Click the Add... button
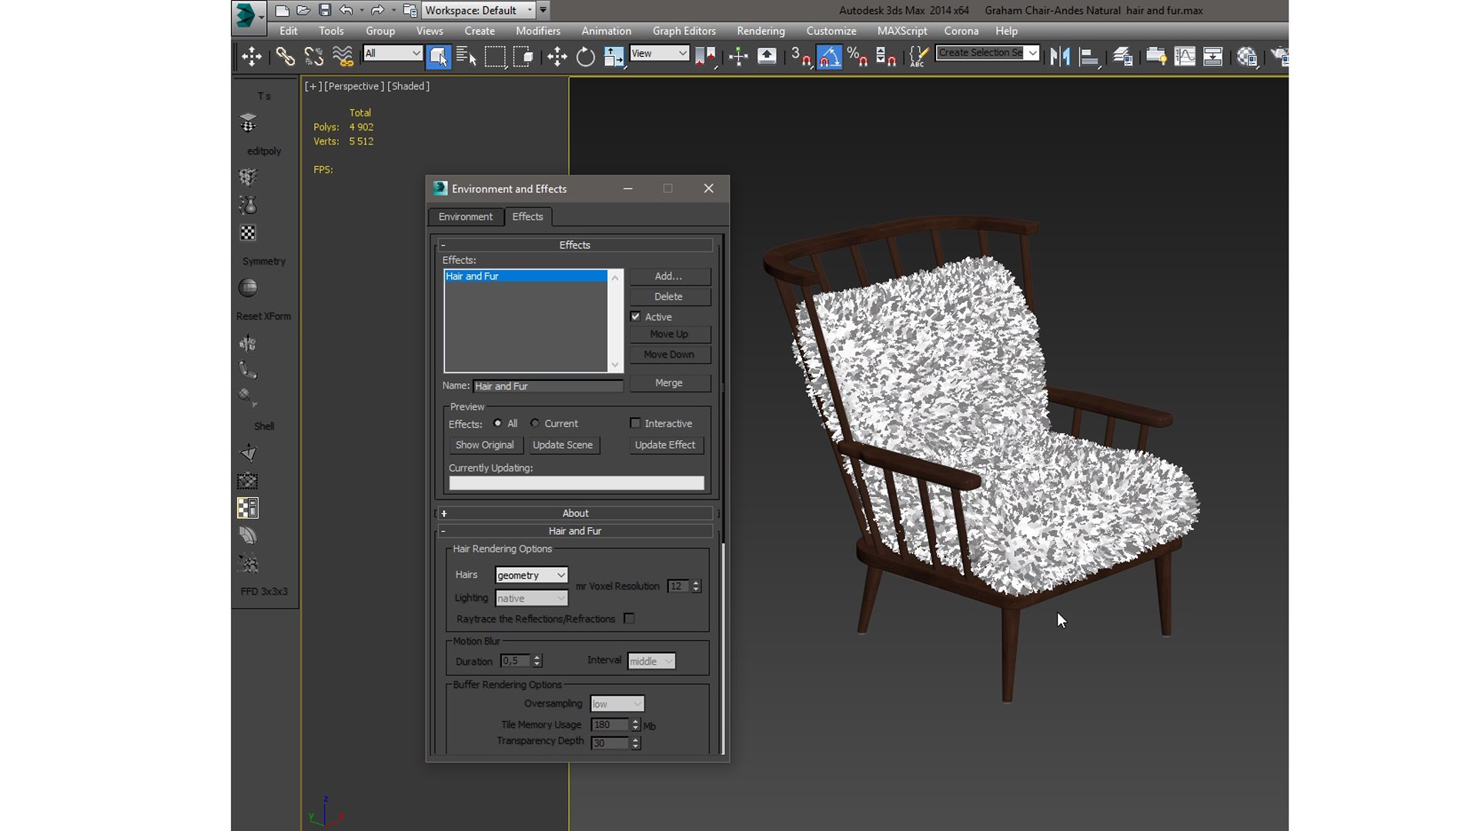The height and width of the screenshot is (831, 1478). tap(669, 276)
